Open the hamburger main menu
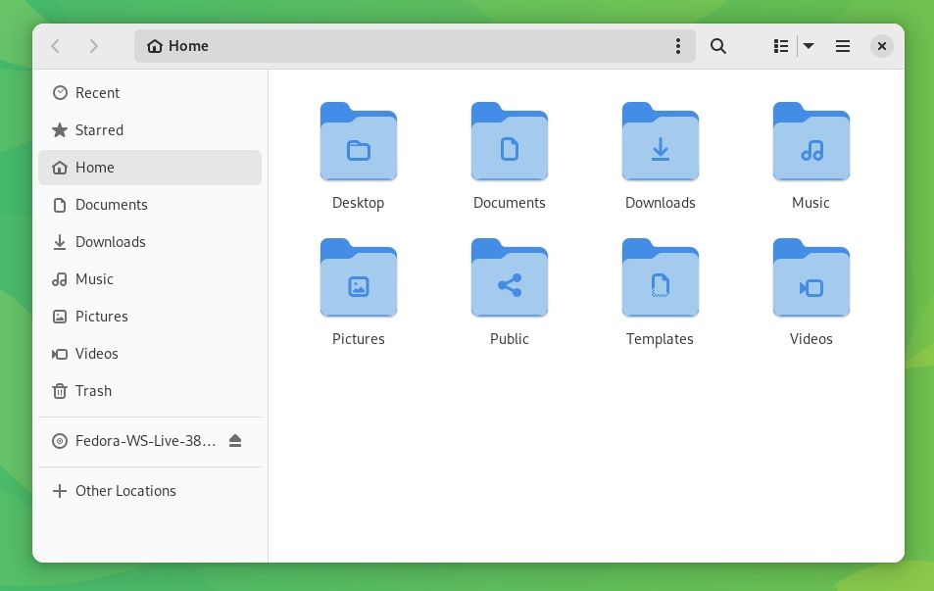 (x=842, y=46)
